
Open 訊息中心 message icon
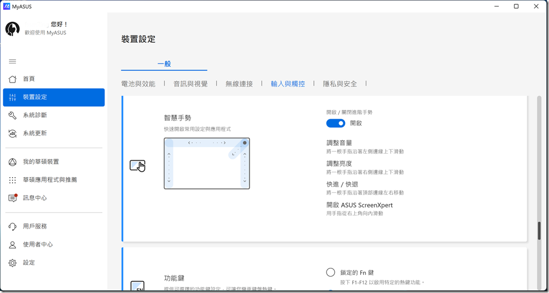(x=13, y=198)
